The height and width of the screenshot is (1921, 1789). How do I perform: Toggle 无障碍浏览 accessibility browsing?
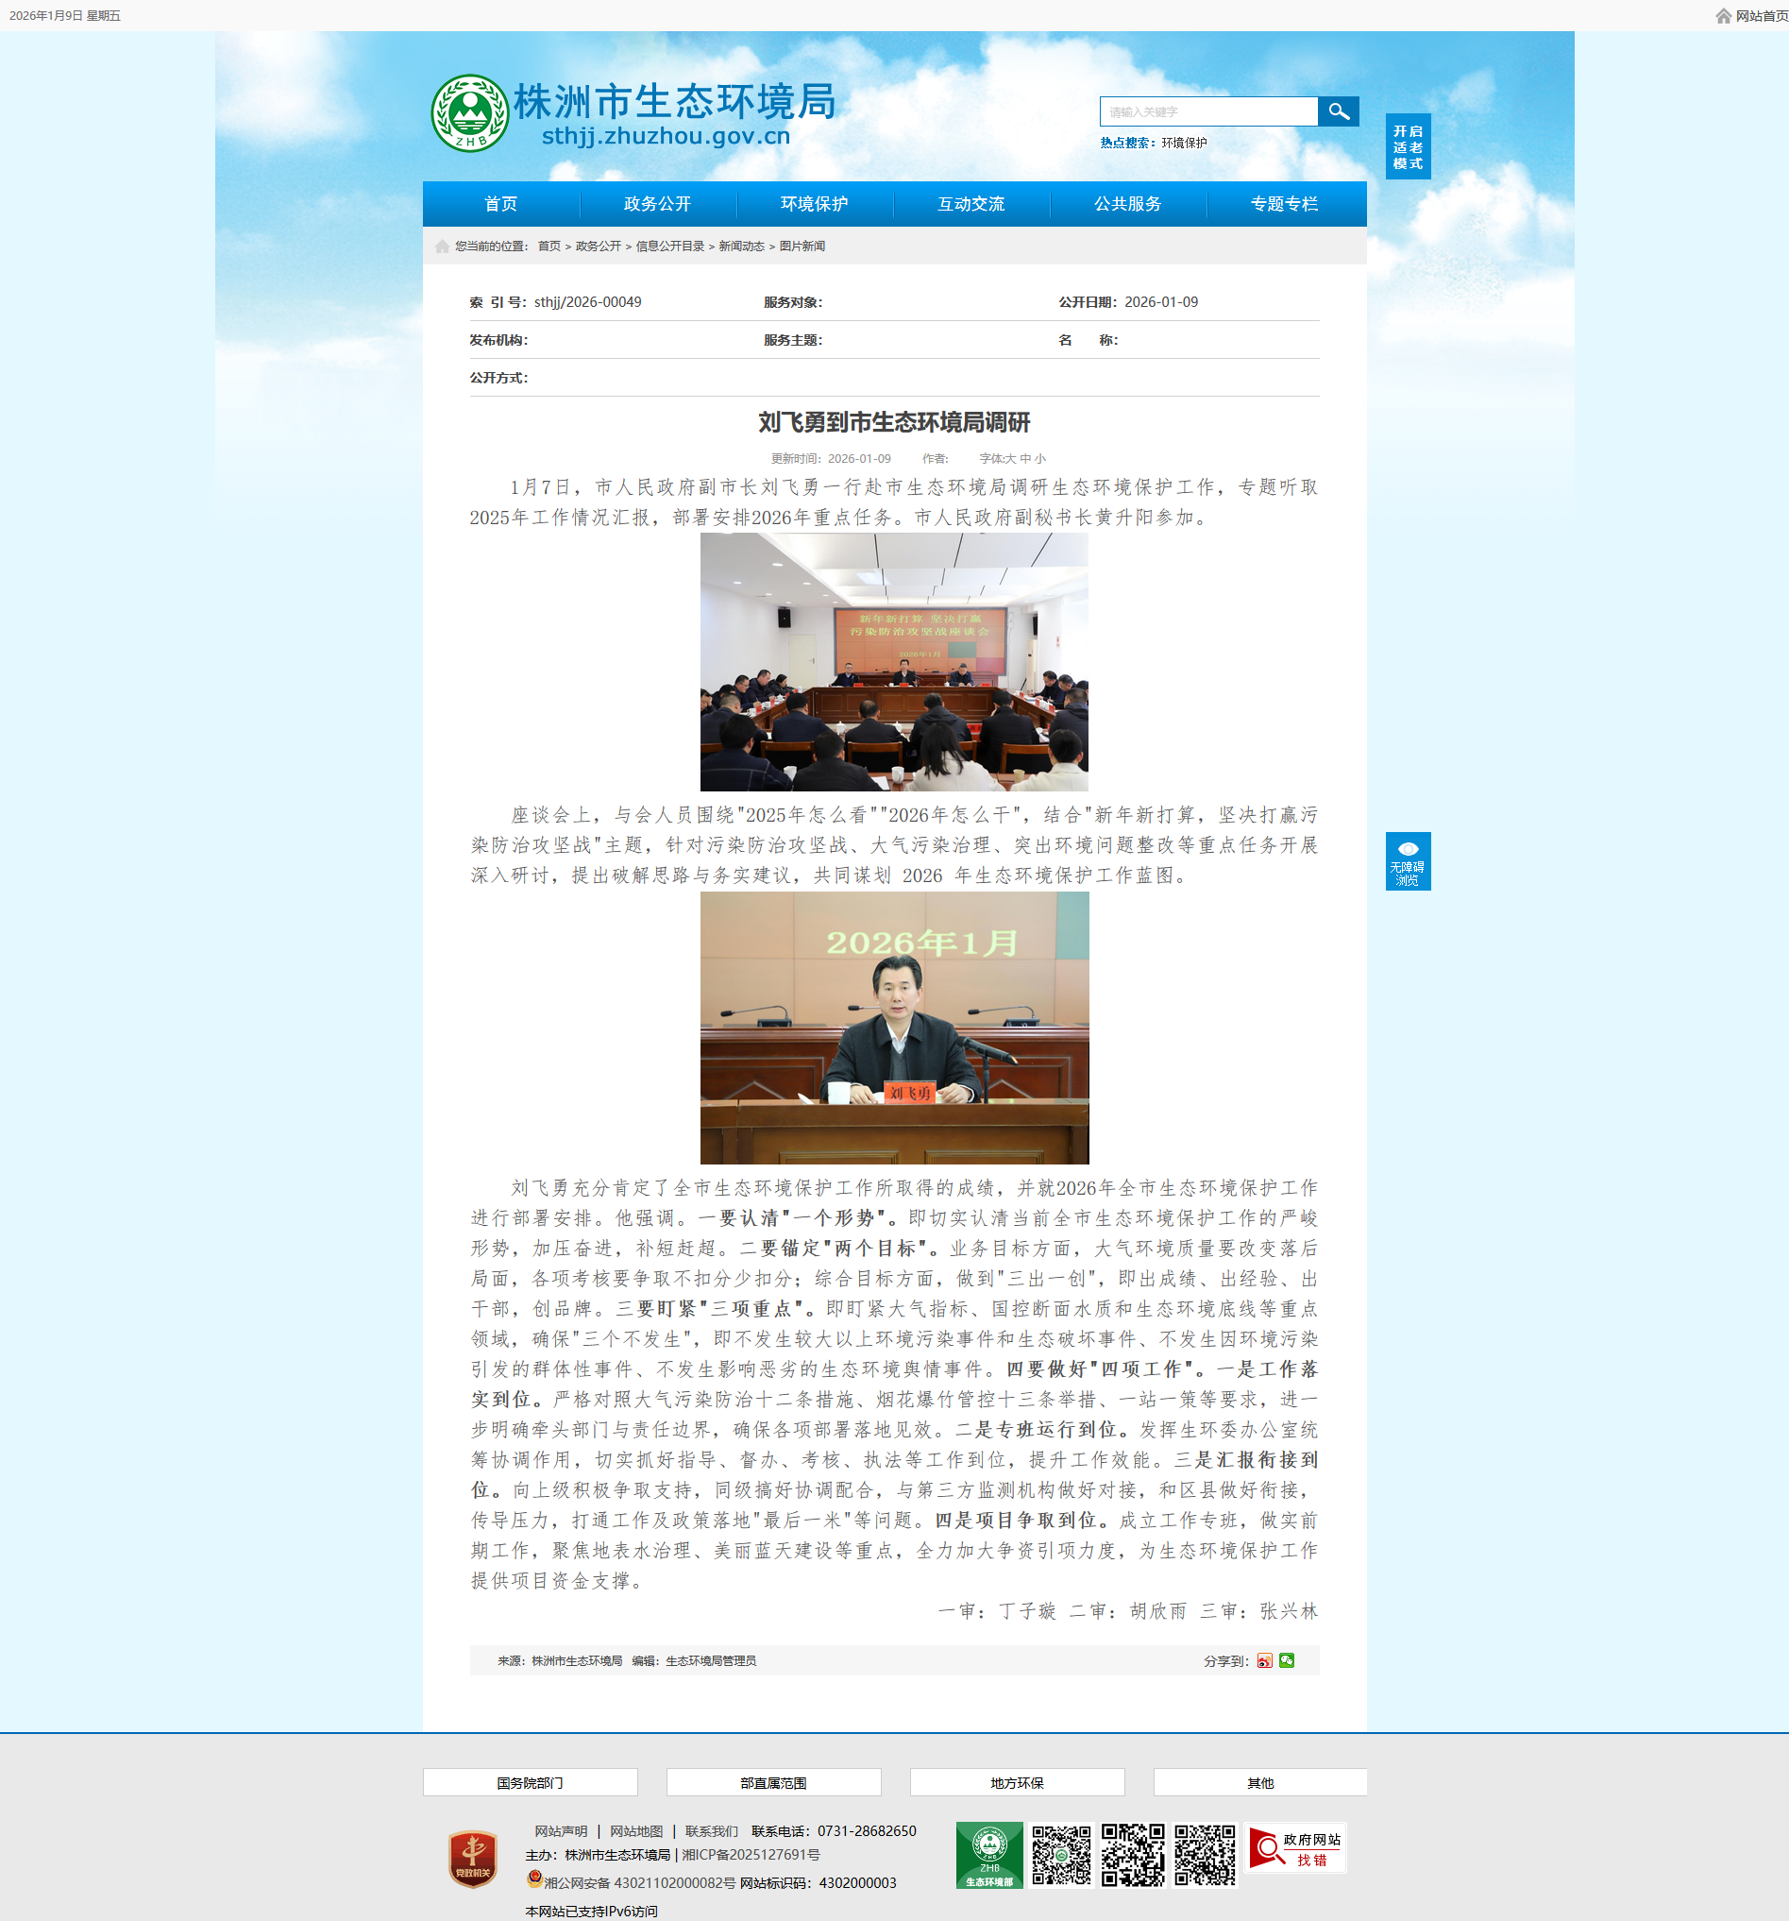point(1408,861)
